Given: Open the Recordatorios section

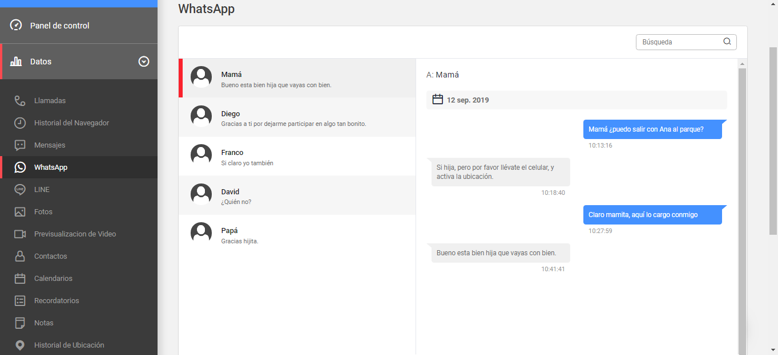Looking at the screenshot, I should click(x=79, y=301).
